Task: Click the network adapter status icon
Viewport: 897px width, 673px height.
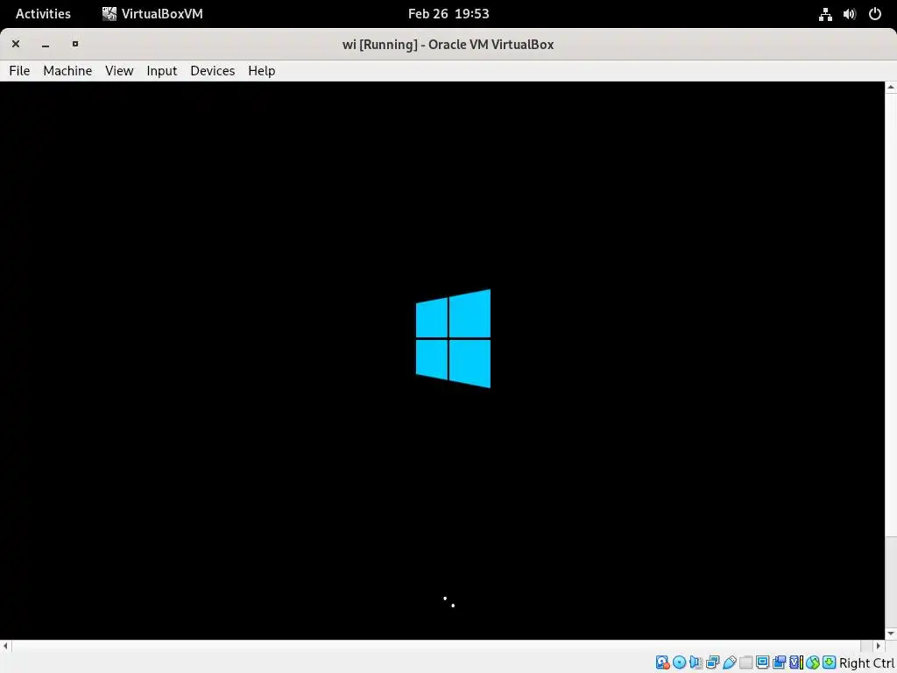Action: click(713, 662)
